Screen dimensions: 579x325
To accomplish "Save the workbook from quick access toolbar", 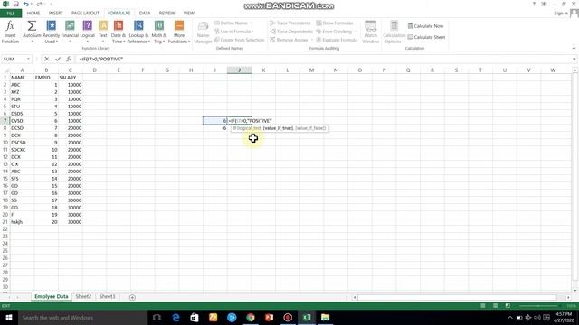I will coord(16,4).
